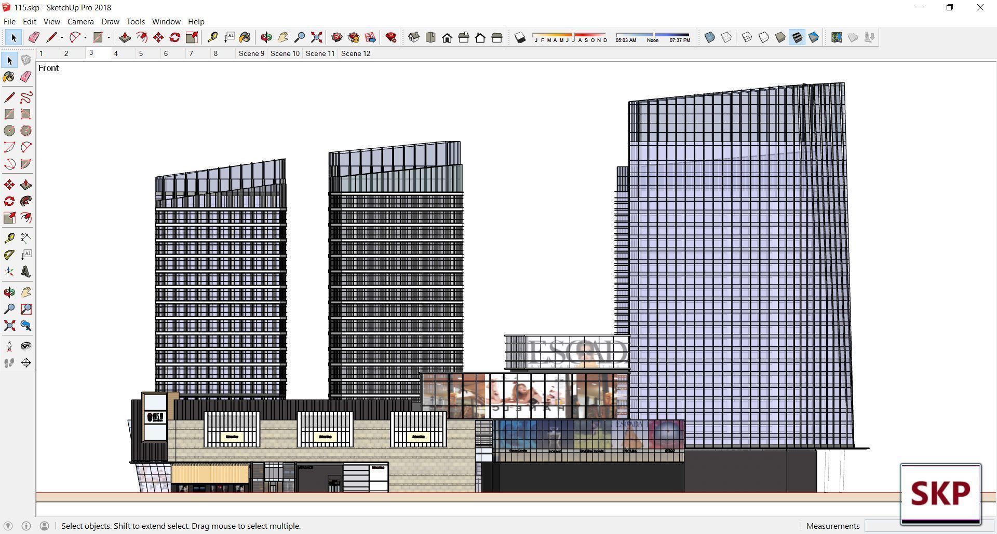Toggle Show/Hide Shadows button
997x534 pixels.
point(520,37)
